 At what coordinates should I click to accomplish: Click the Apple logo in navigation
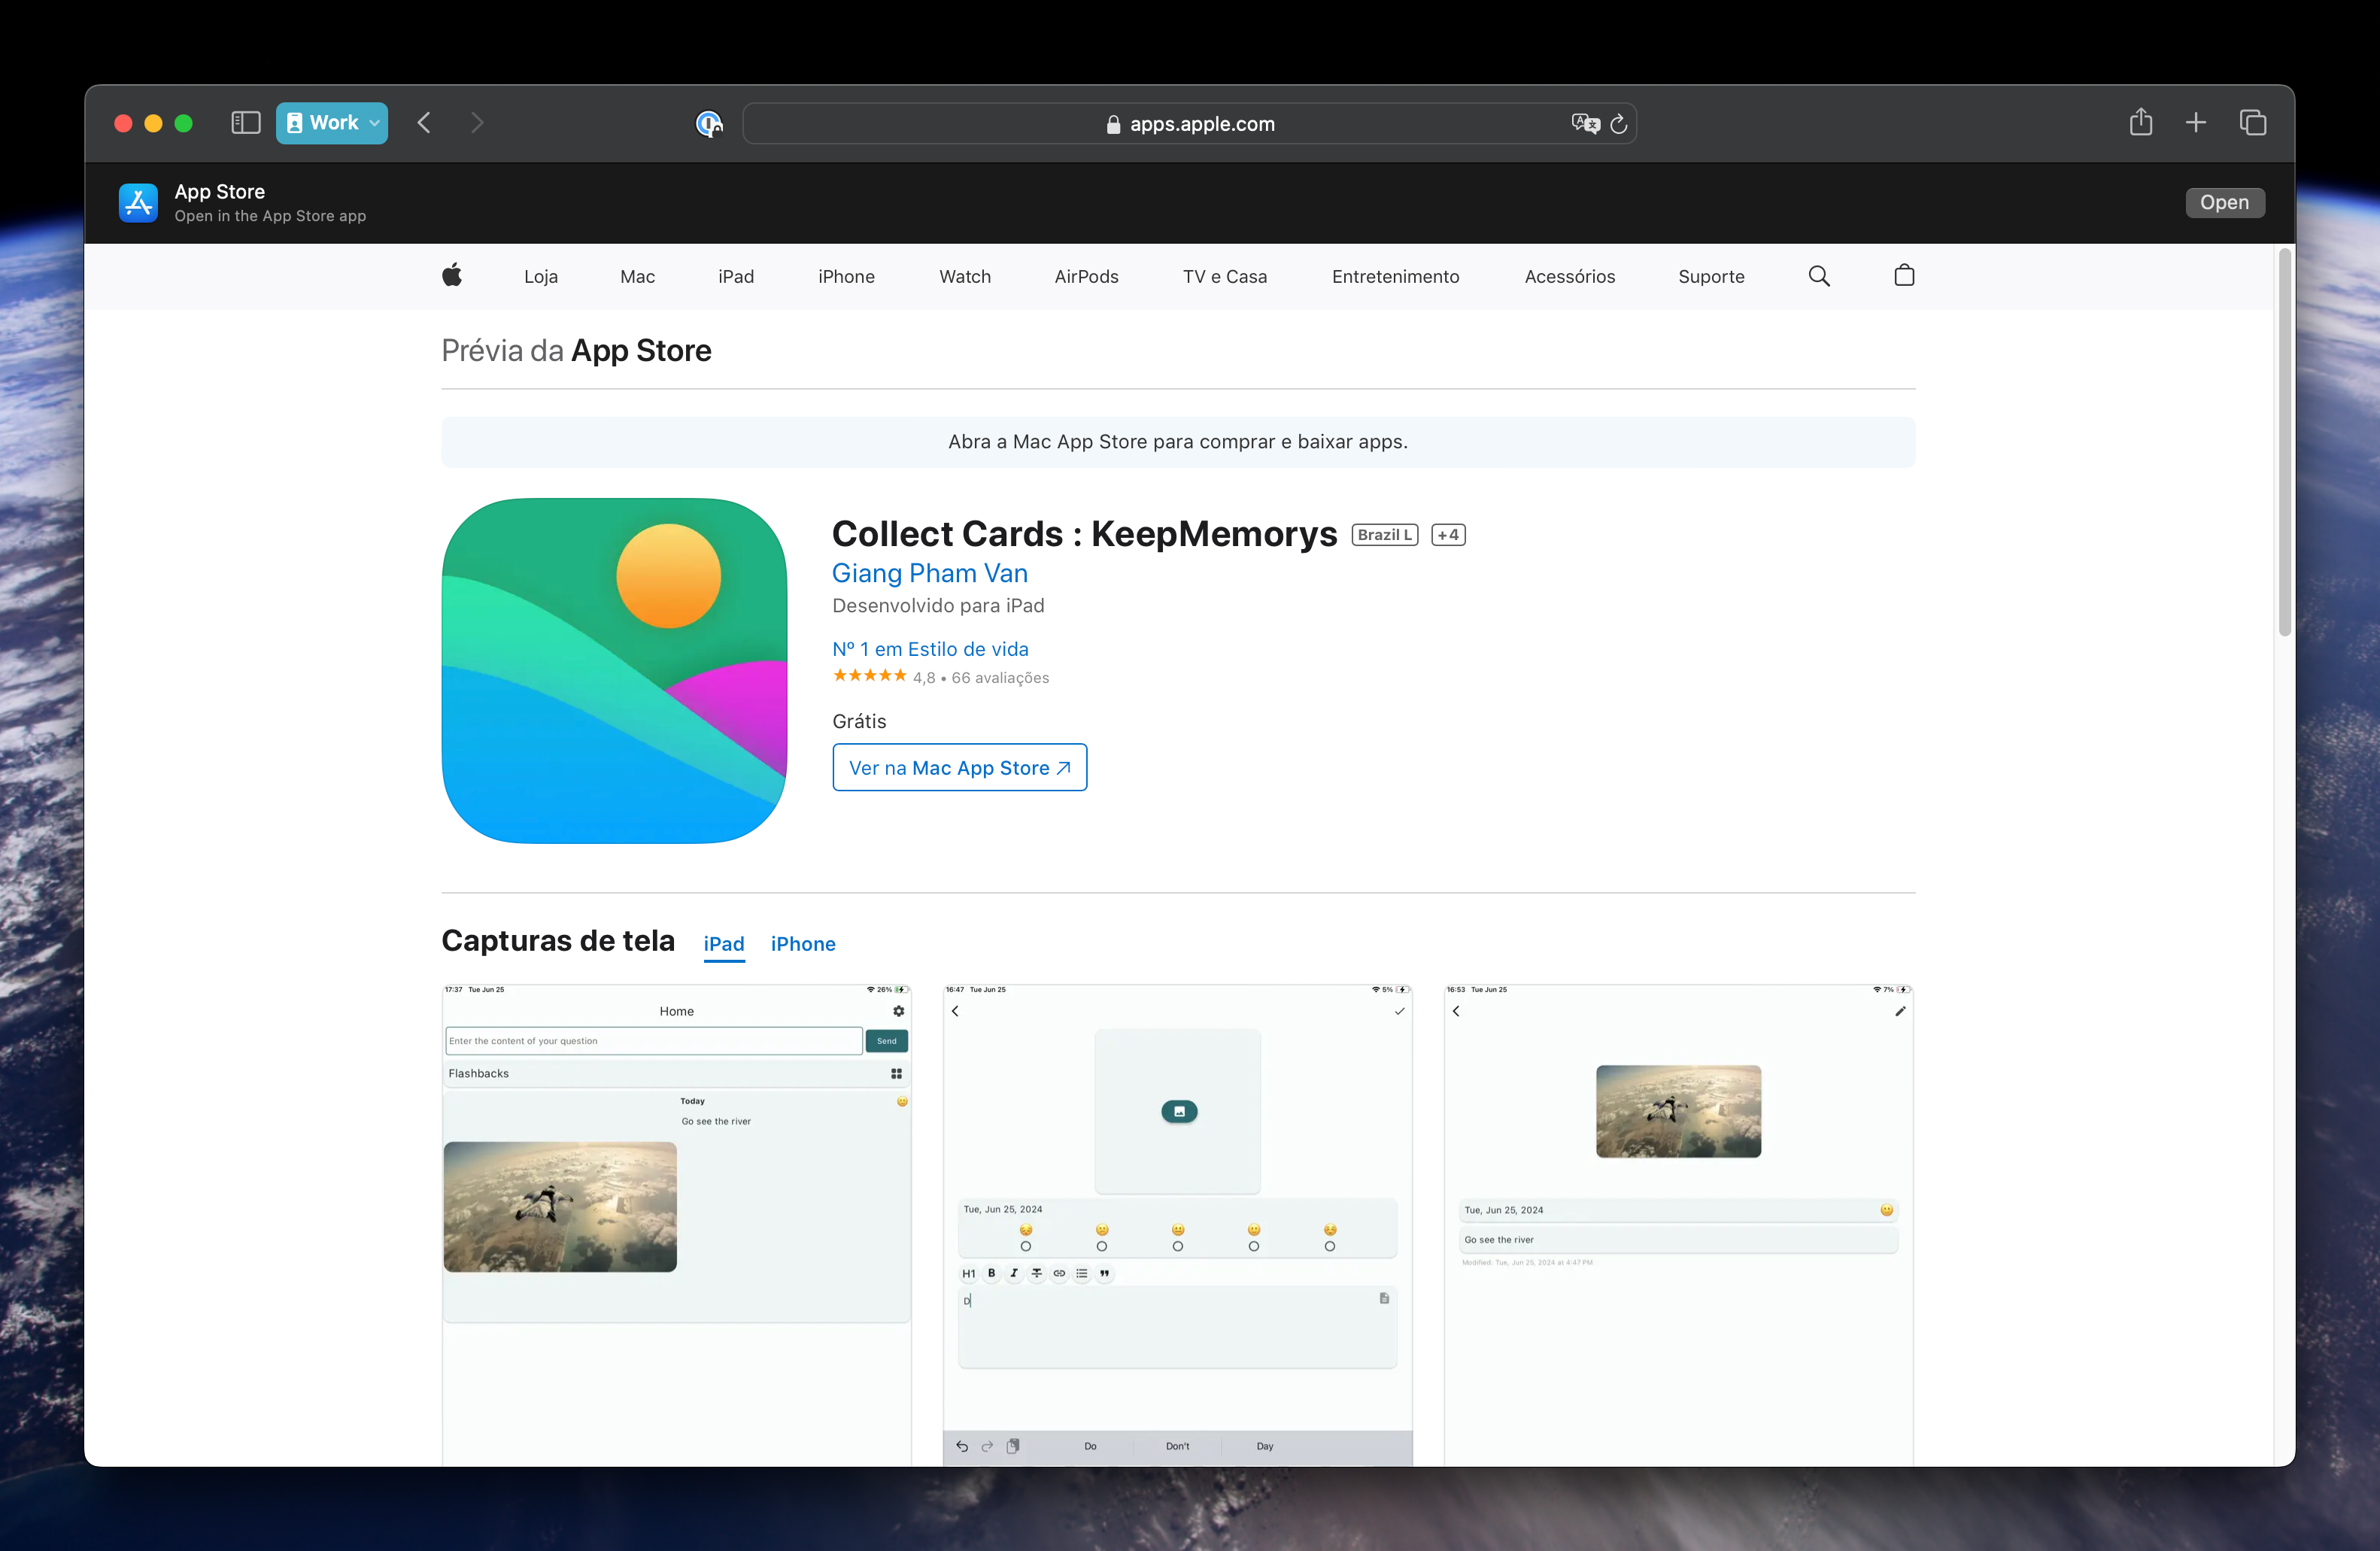(452, 276)
